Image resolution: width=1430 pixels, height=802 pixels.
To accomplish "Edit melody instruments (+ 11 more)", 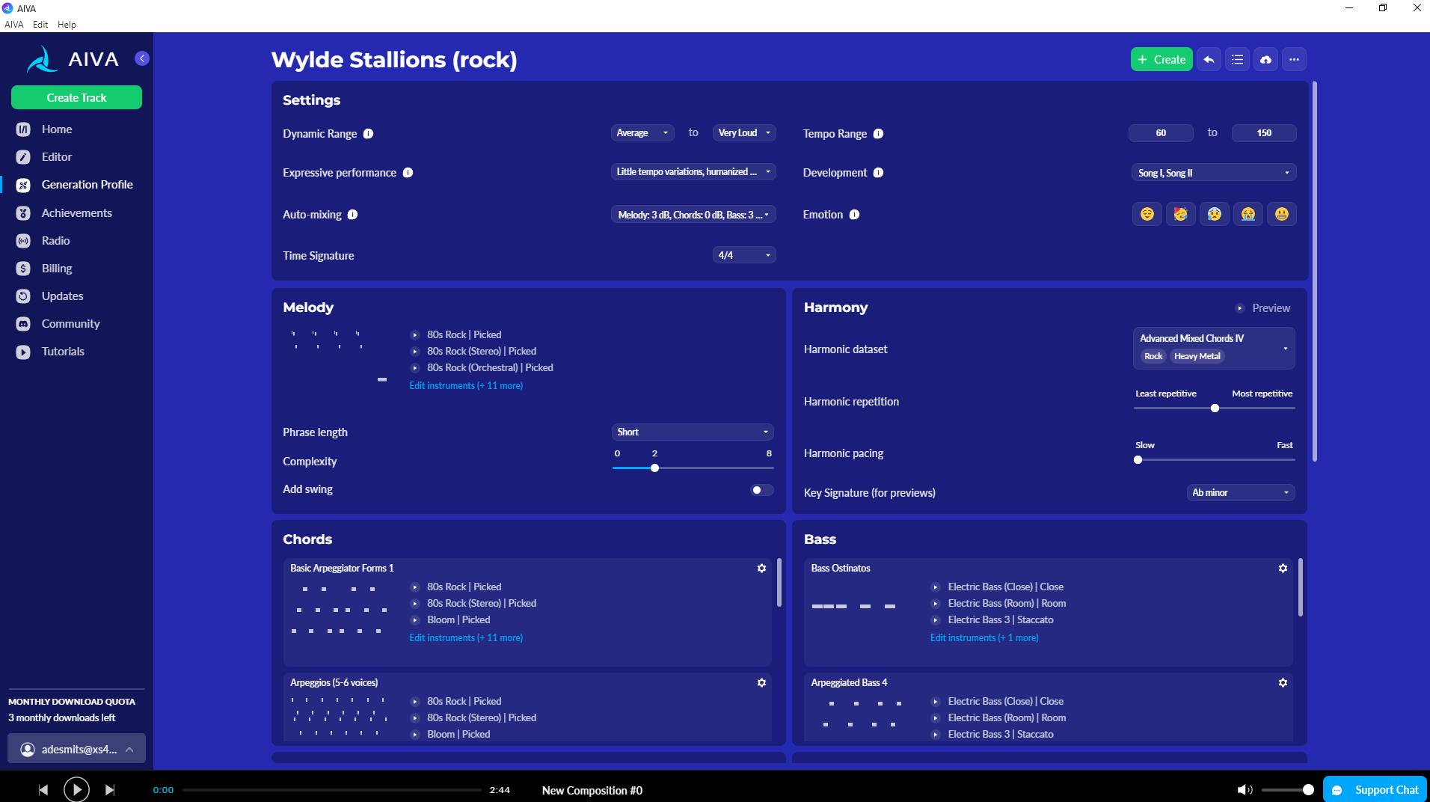I will tap(466, 386).
